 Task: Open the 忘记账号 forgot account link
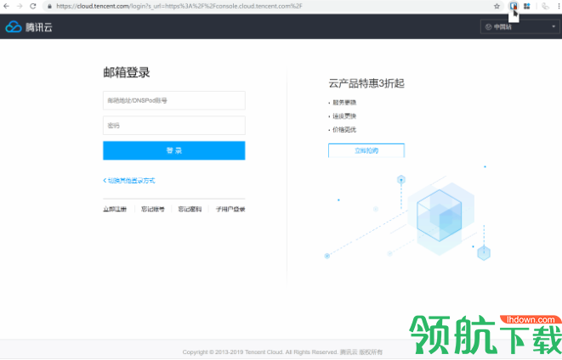pyautogui.click(x=153, y=209)
